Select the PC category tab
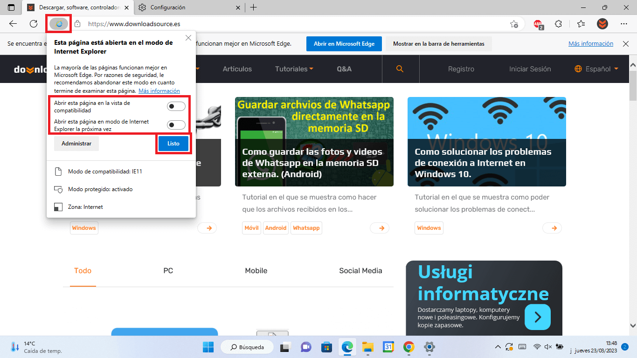The width and height of the screenshot is (637, 358). point(168,271)
